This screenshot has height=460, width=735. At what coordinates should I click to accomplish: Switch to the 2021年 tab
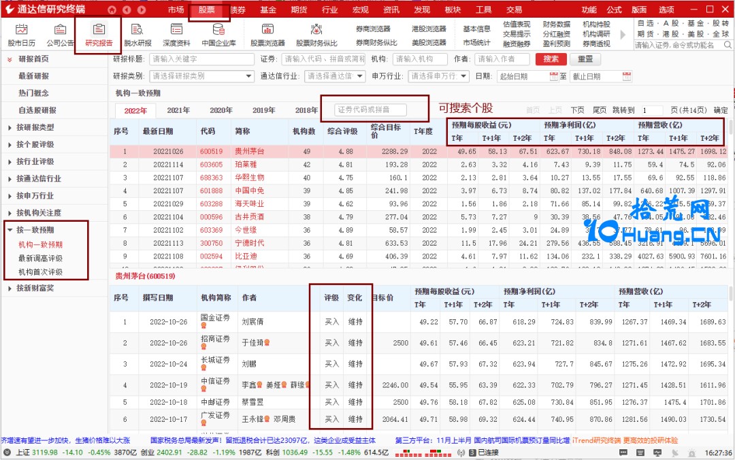[x=178, y=110]
